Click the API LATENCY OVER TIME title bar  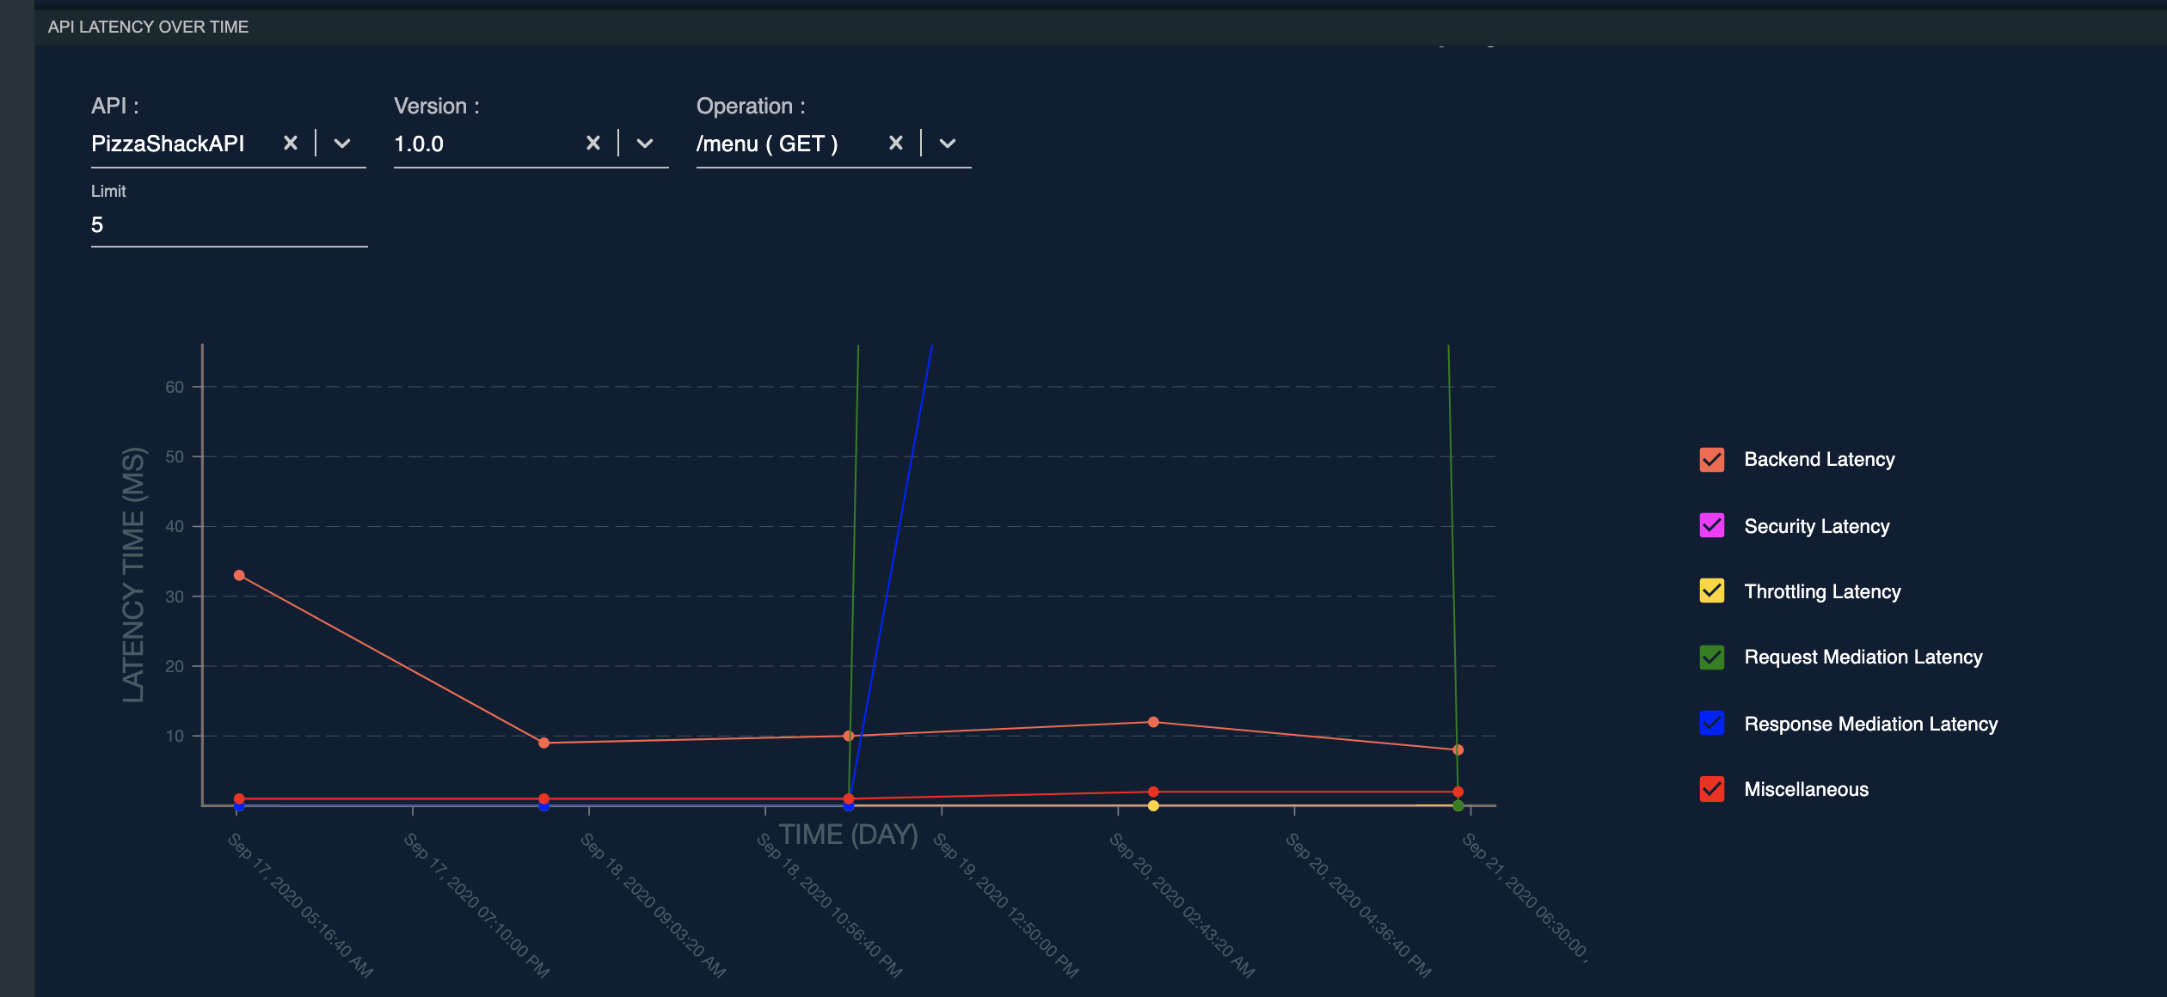coord(149,27)
